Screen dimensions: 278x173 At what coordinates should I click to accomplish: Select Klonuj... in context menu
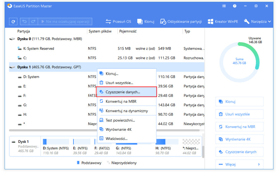(x=127, y=74)
